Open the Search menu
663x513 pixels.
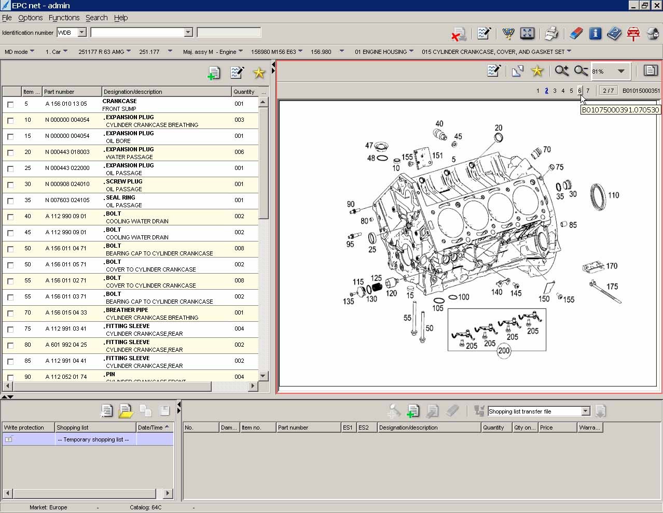pyautogui.click(x=96, y=18)
